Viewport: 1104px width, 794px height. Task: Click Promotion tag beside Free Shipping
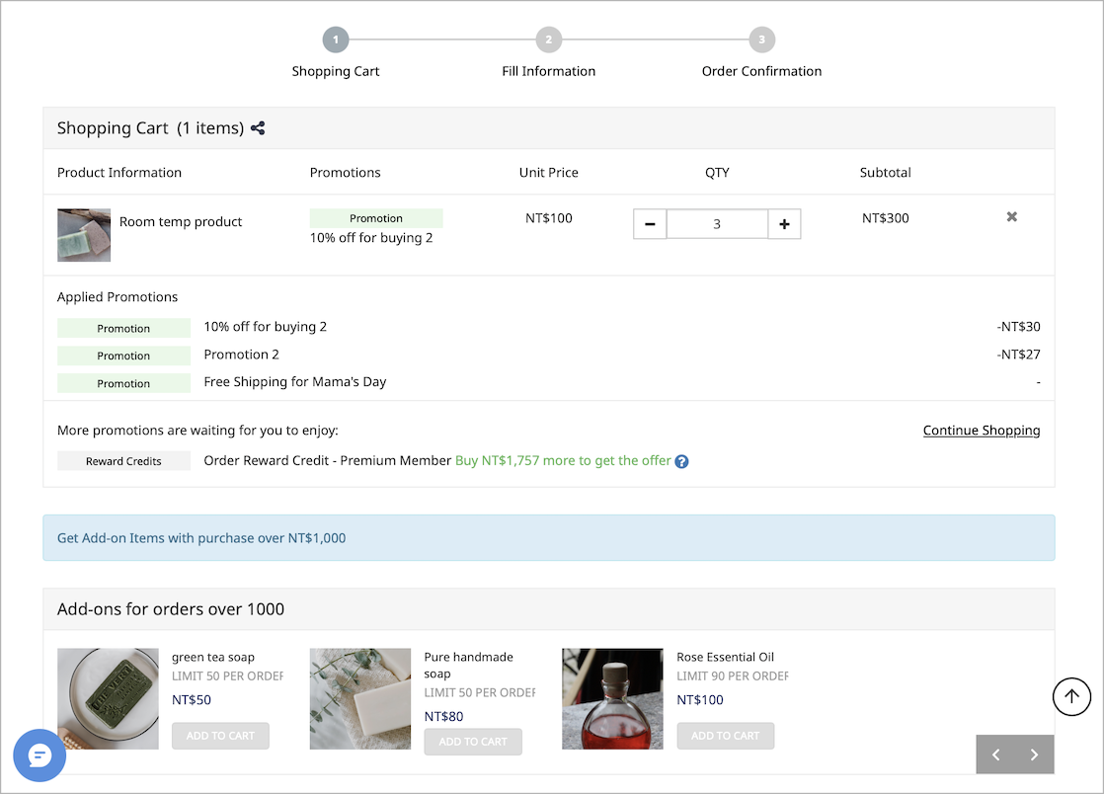coord(123,383)
